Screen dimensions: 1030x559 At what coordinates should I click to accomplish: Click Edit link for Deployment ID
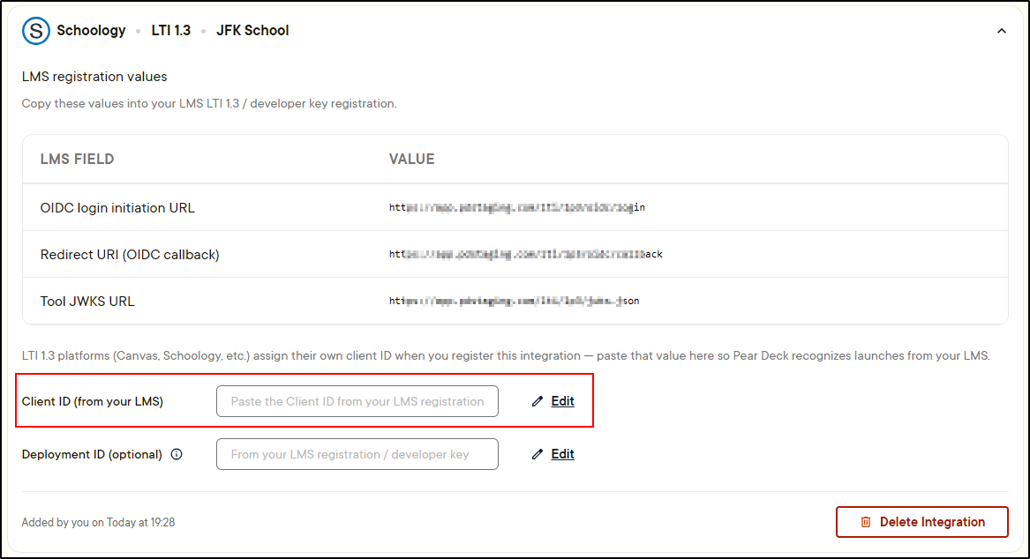562,454
